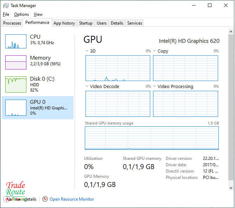Open the Video Decode engine dropdown
The width and height of the screenshot is (235, 208).
(x=87, y=87)
